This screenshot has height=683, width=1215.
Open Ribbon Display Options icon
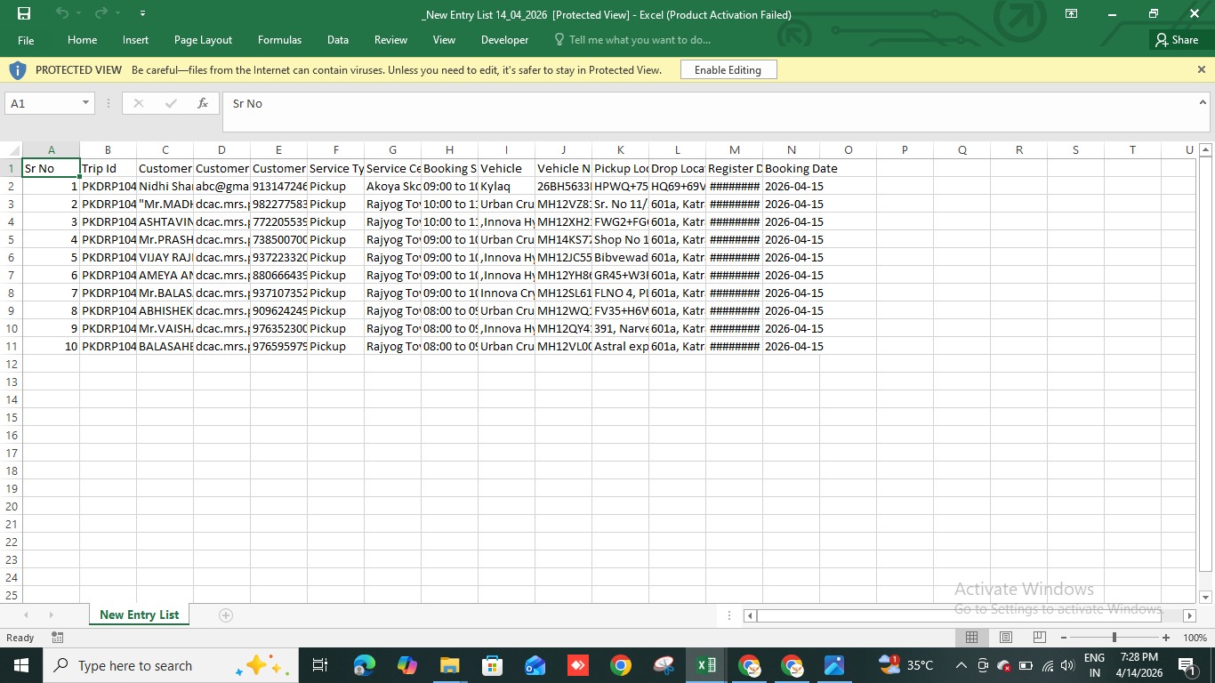(1071, 13)
